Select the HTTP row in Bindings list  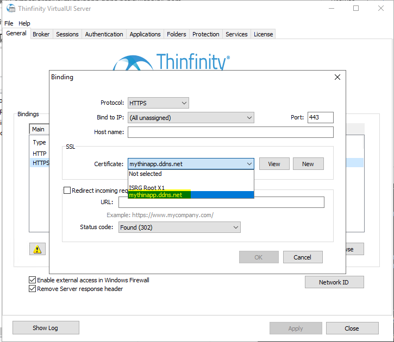[40, 154]
